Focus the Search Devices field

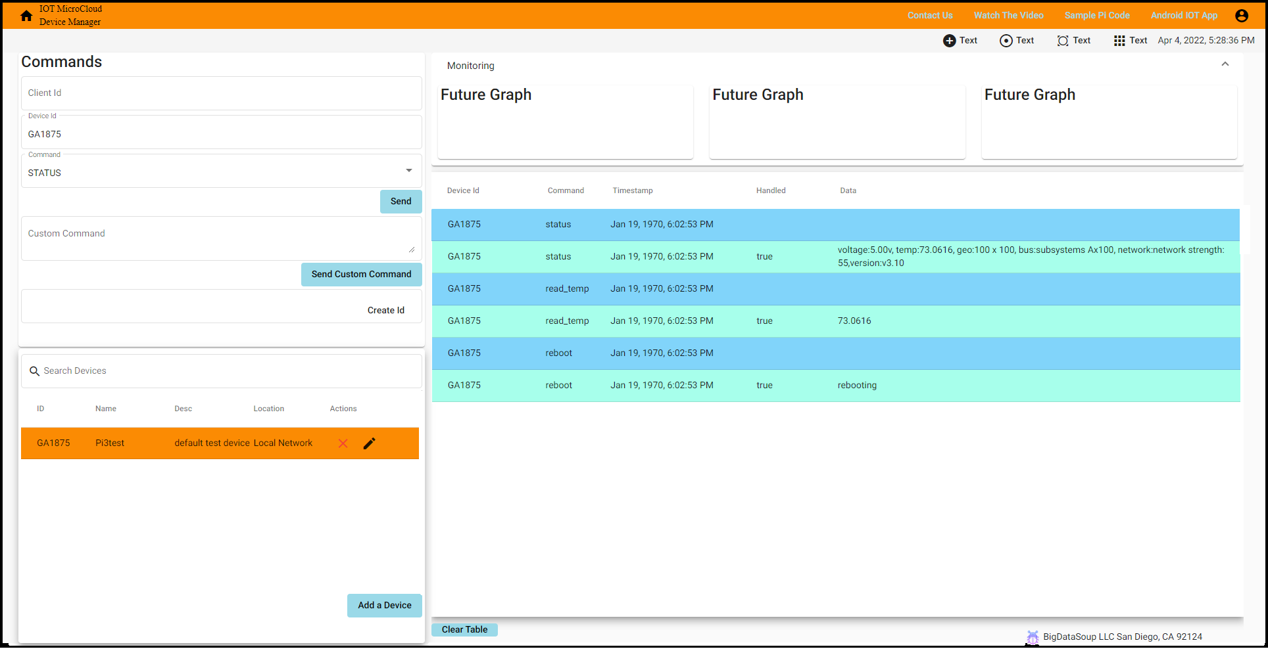[x=222, y=371]
